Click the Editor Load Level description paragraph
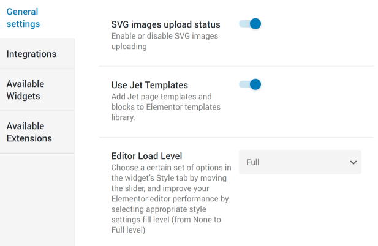The image size is (378, 246). tap(171, 199)
